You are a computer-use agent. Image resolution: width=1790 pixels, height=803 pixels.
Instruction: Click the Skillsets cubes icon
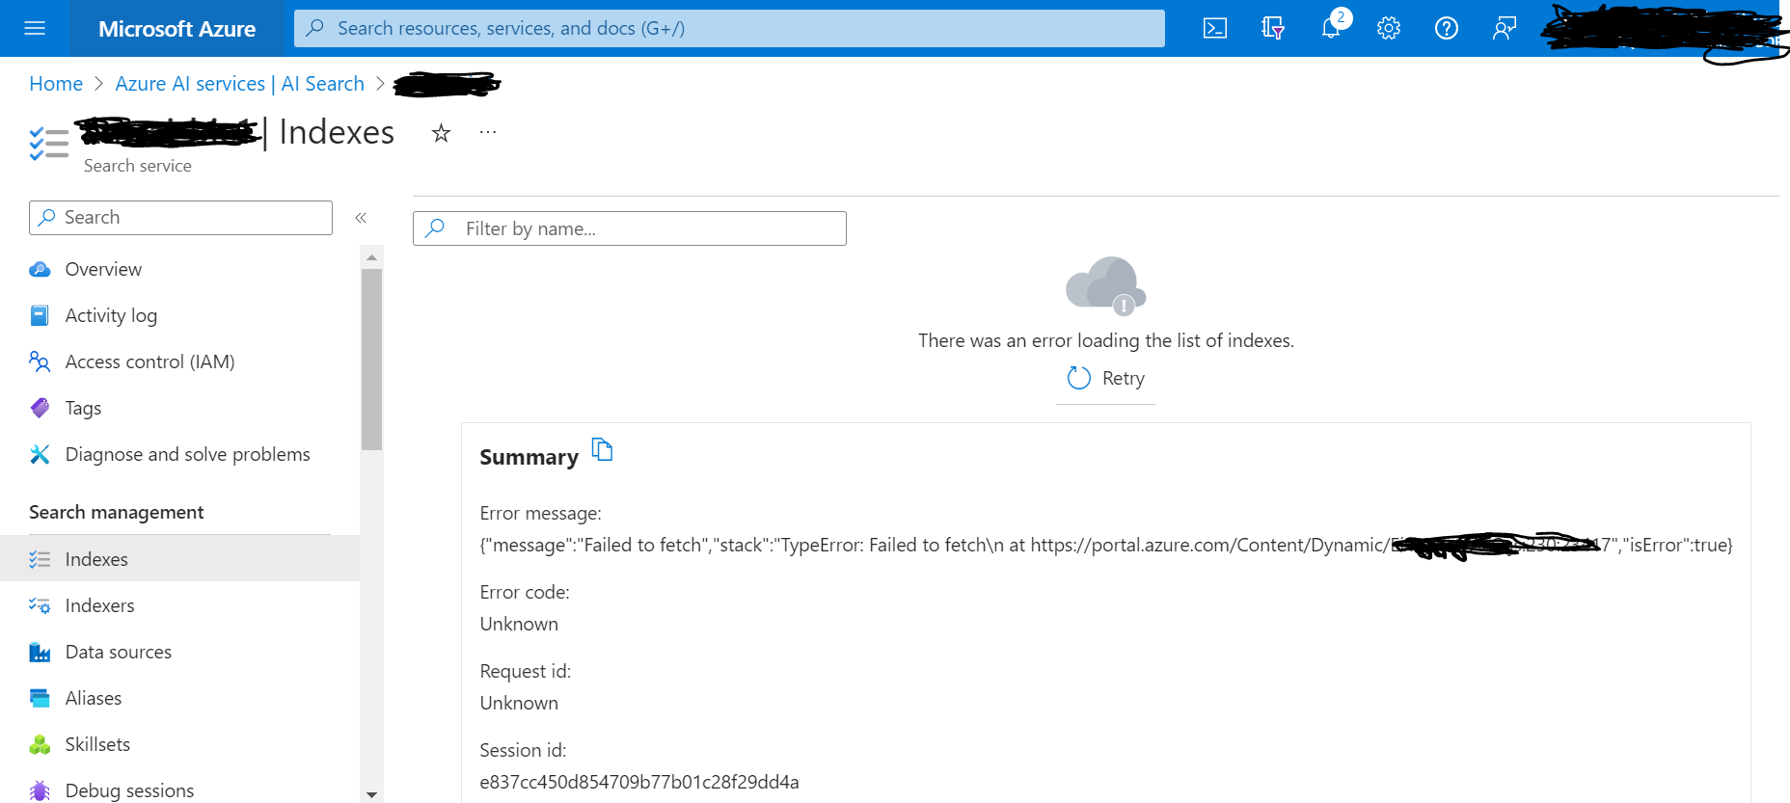40,744
